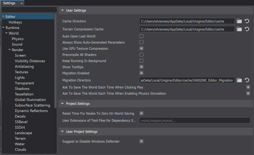254x155 pixels.
Task: Collapse the Render tree node
Action: click(10, 50)
